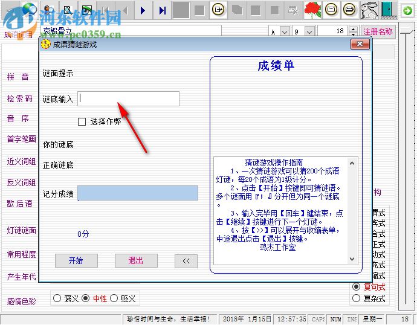Click the 注册名称 button
This screenshot has height=325, width=417.
click(378, 31)
